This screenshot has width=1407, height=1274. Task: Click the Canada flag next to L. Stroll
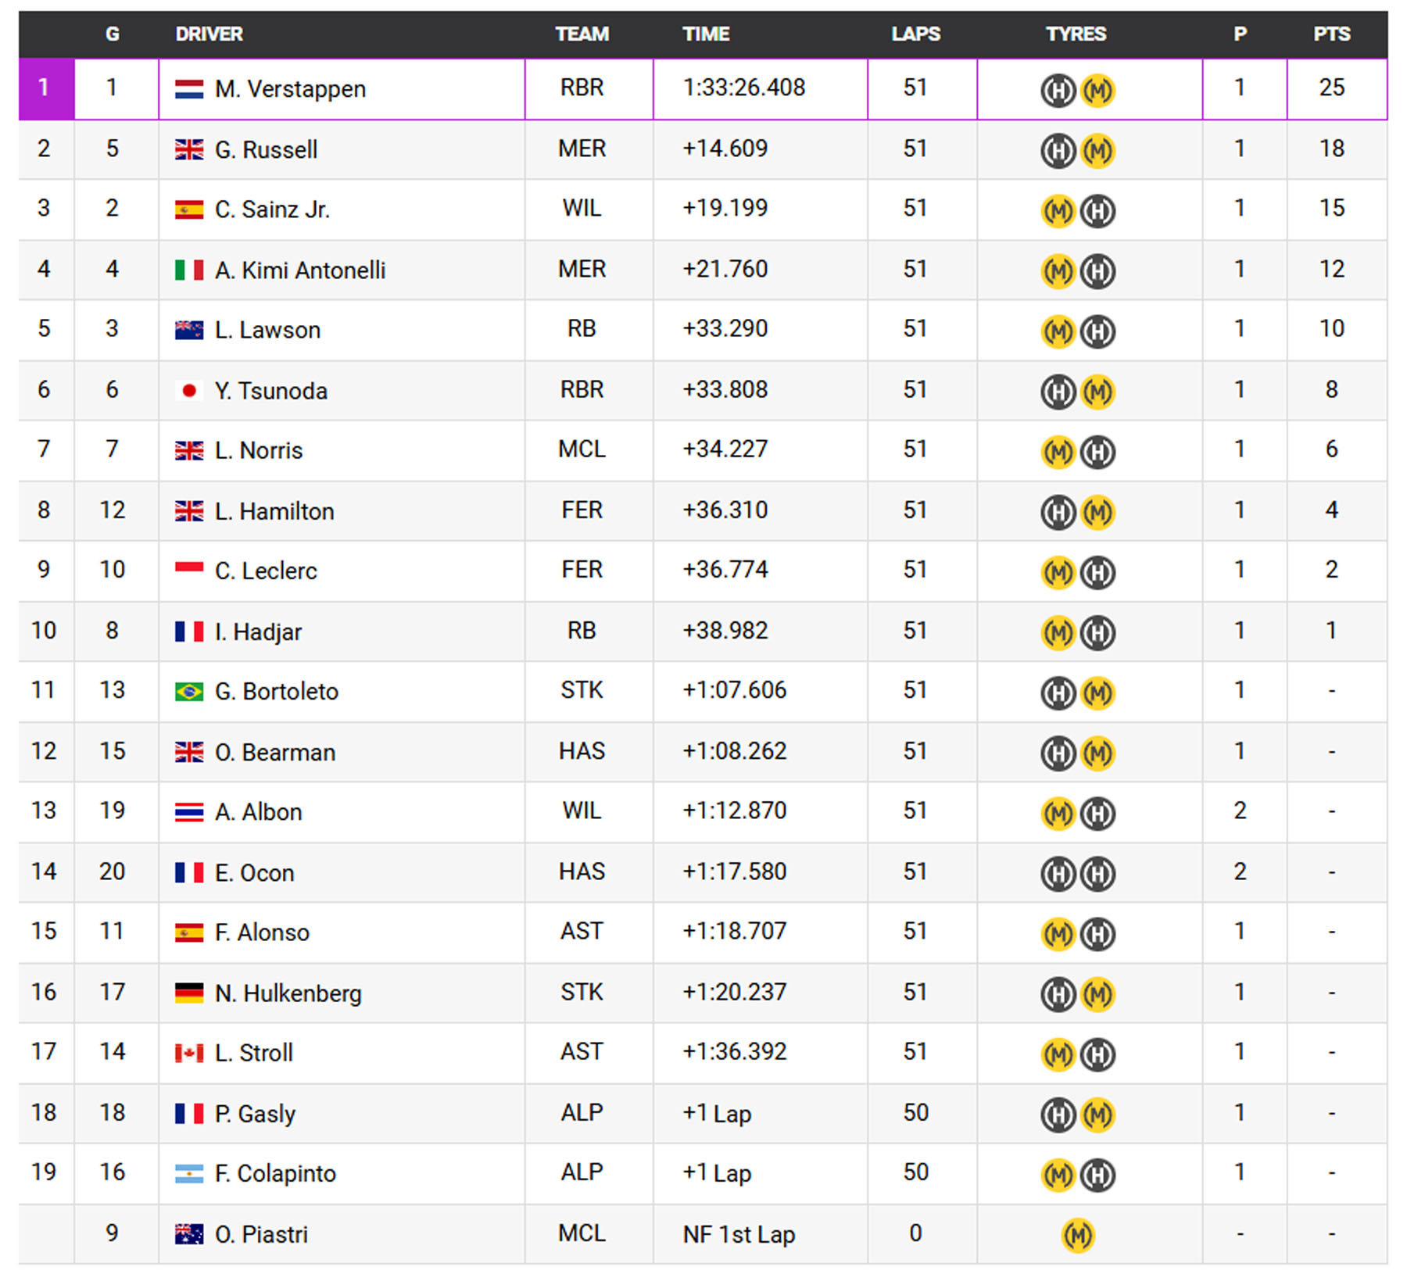tap(188, 1054)
